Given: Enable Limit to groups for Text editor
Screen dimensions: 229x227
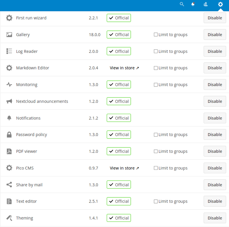Looking at the screenshot, I should tap(156, 201).
